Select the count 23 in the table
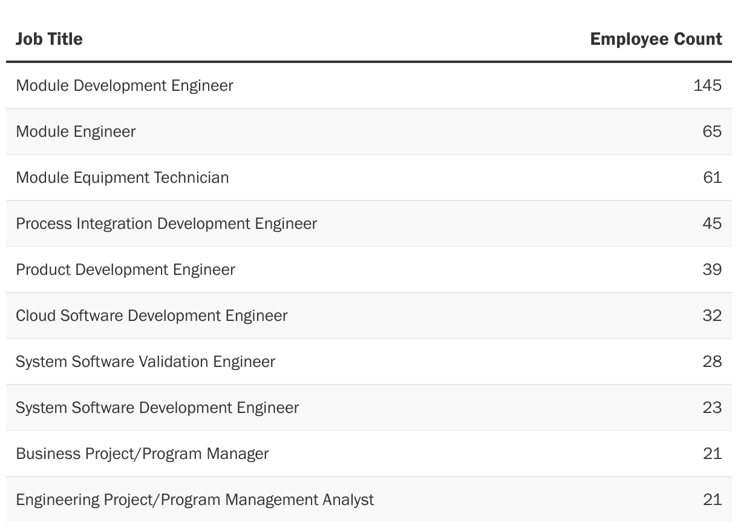 point(712,408)
